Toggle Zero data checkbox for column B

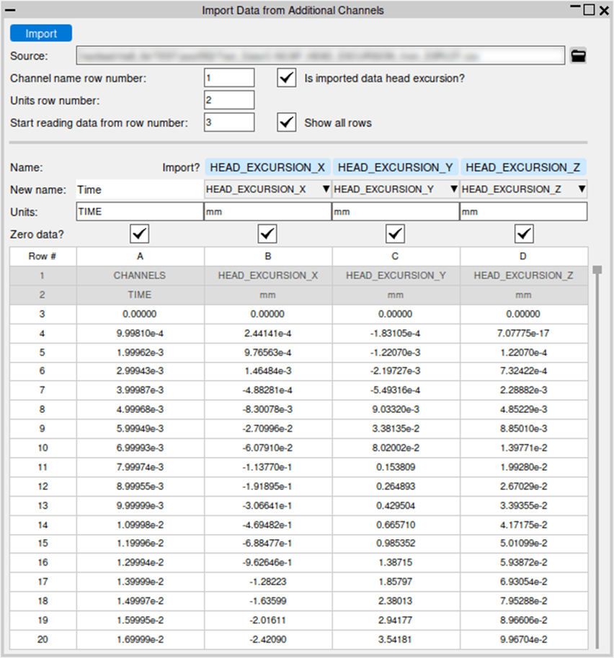click(x=267, y=234)
